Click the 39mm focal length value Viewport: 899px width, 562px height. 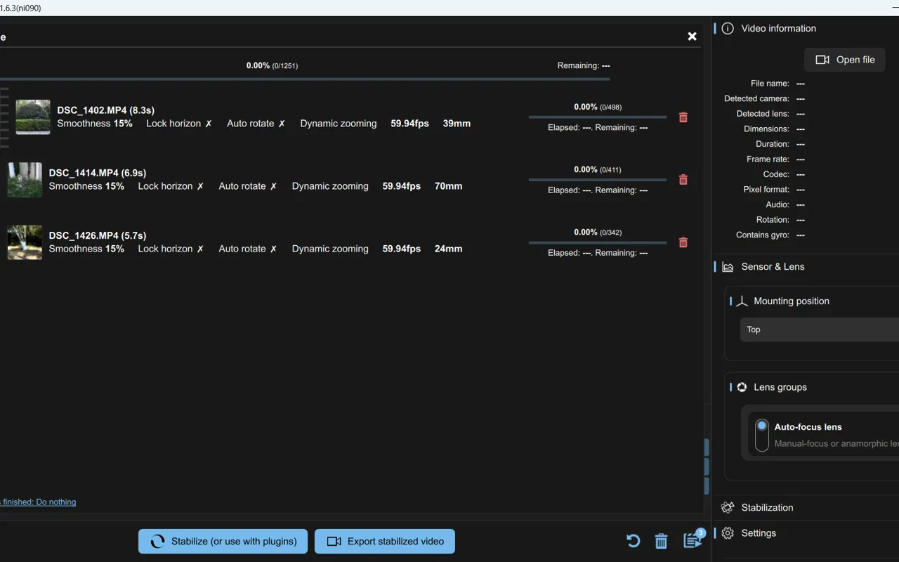pos(457,124)
